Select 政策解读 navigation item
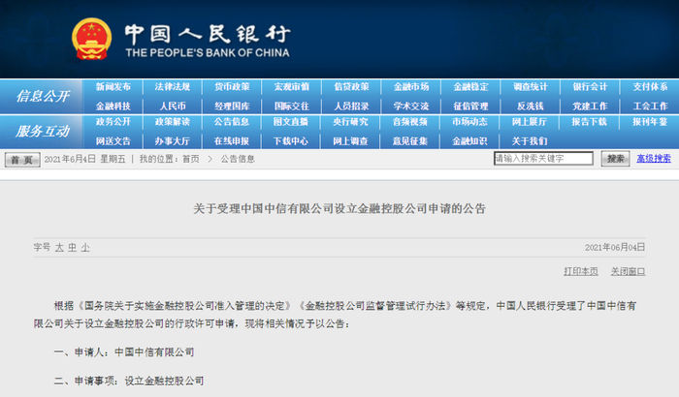Viewport: 679px width, 397px height. coord(173,122)
